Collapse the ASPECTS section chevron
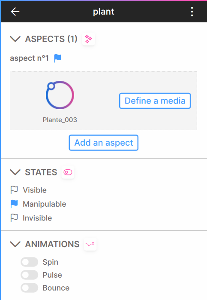 coord(15,39)
